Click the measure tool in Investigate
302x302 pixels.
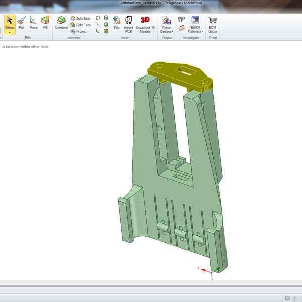182,19
